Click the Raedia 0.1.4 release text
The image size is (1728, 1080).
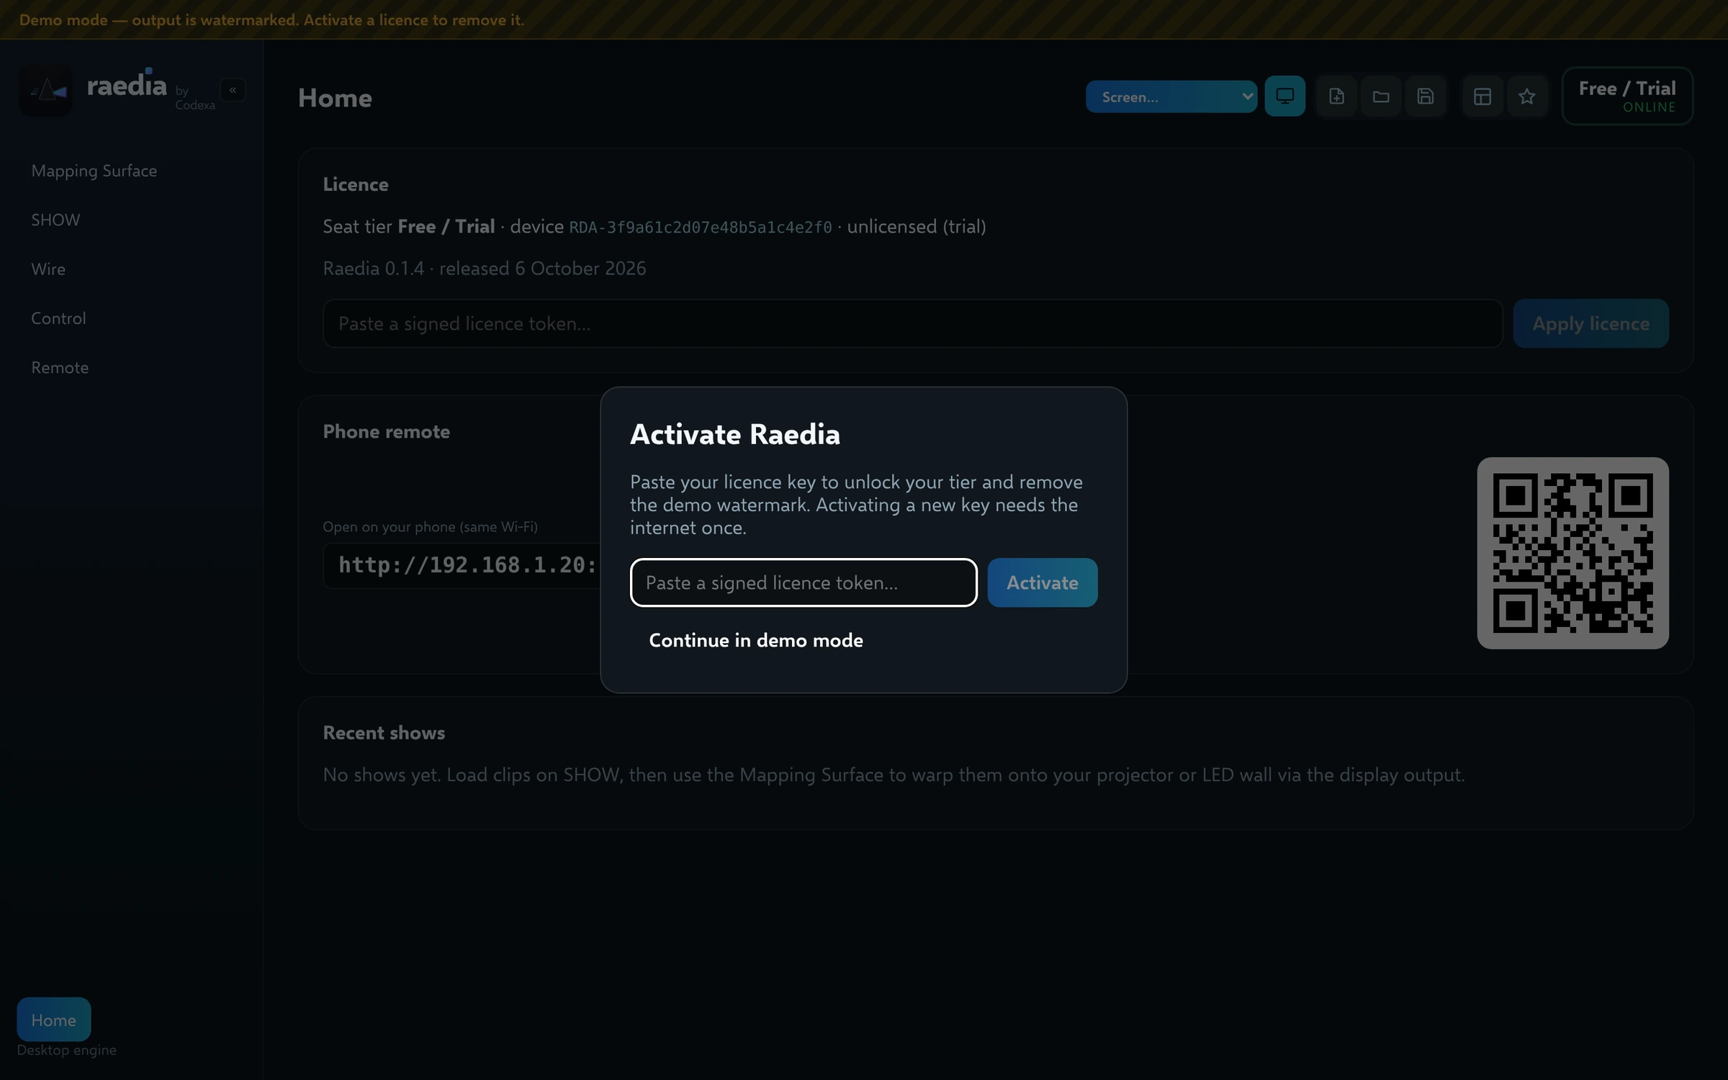(x=485, y=269)
